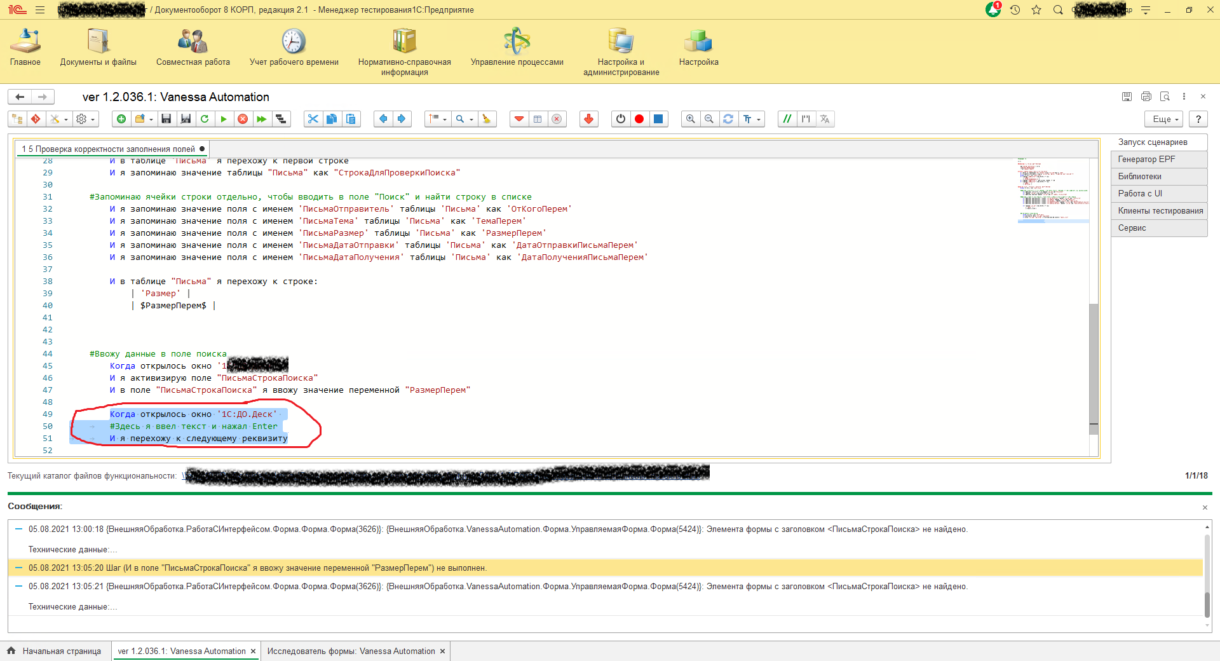Click the Save As floppy icon
This screenshot has width=1220, height=661.
186,119
